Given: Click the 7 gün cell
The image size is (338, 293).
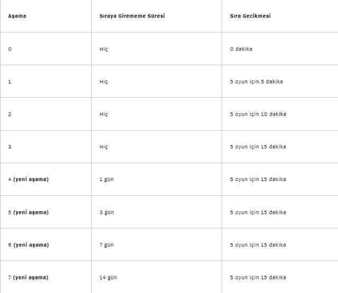Looking at the screenshot, I should coord(106,245).
